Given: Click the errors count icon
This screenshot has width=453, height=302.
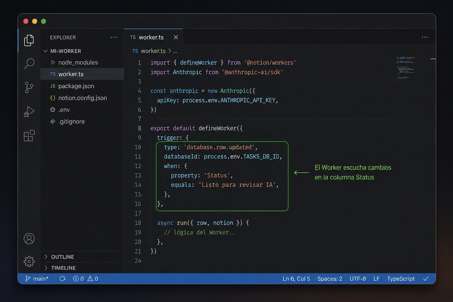Looking at the screenshot, I should [x=76, y=279].
